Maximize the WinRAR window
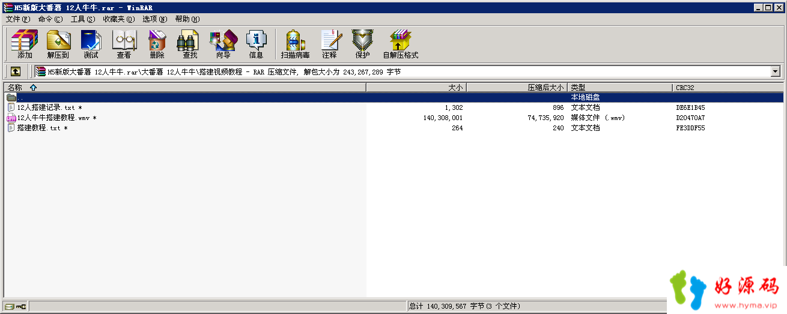This screenshot has width=787, height=314. pyautogui.click(x=769, y=7)
